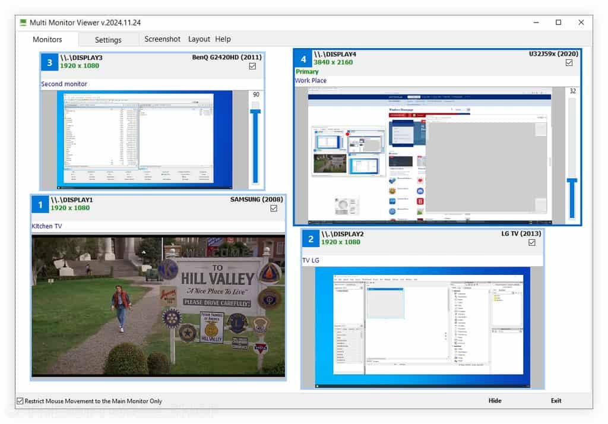Image resolution: width=608 pixels, height=424 pixels.
Task: Click the number badge for DISPLAY2
Action: coord(311,239)
